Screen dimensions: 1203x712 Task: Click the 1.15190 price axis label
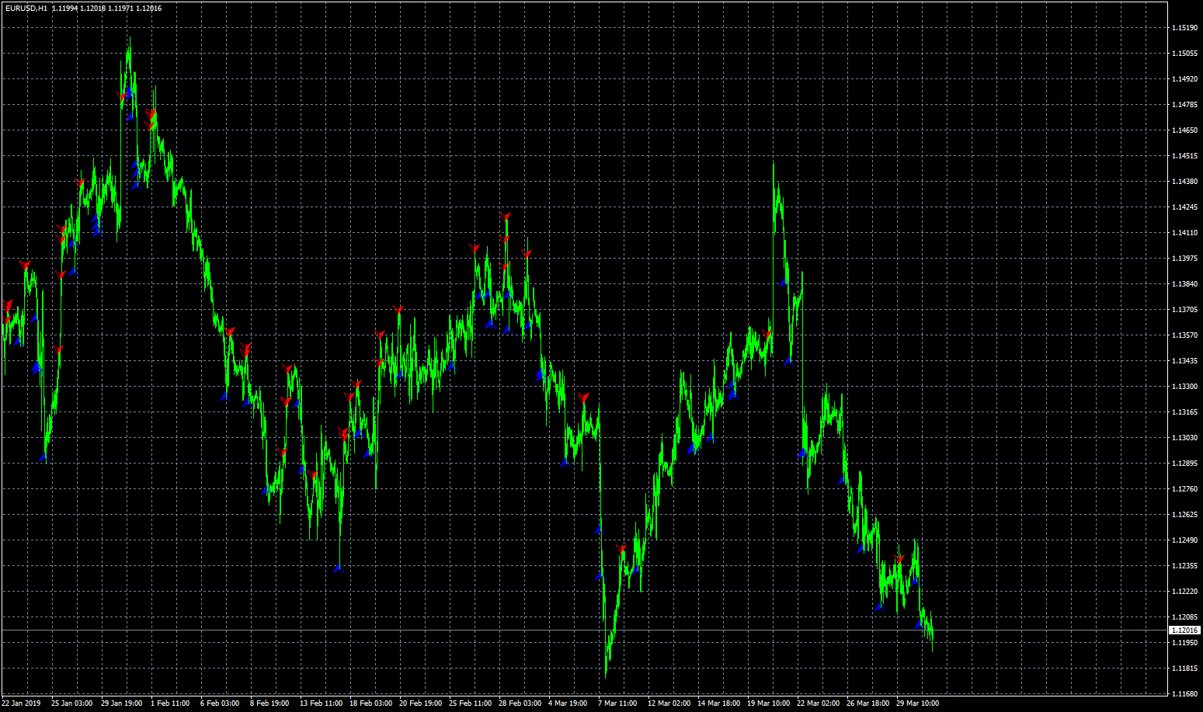[x=1184, y=28]
